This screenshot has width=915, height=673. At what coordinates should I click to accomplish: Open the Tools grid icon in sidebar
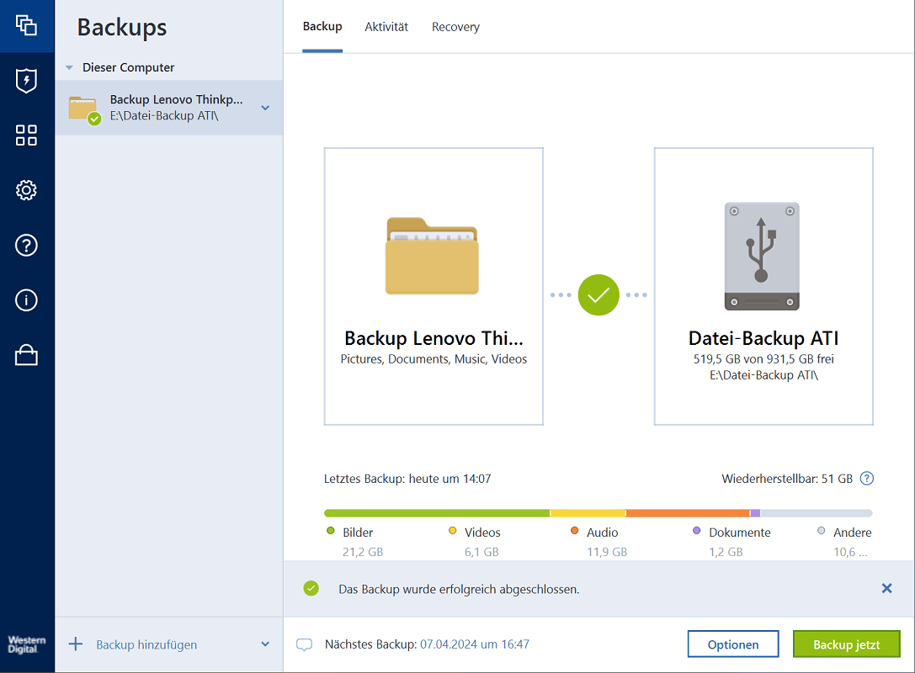tap(26, 135)
